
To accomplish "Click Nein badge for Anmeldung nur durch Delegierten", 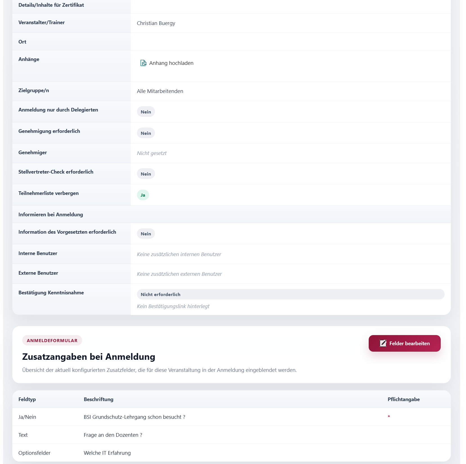I will coord(146,112).
